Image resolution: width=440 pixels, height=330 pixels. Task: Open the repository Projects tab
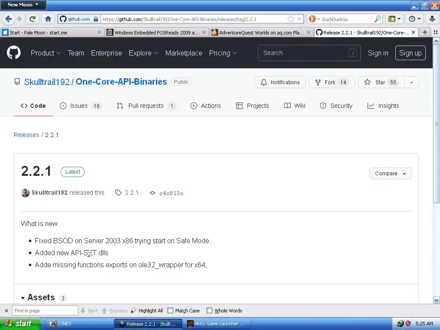pos(252,106)
